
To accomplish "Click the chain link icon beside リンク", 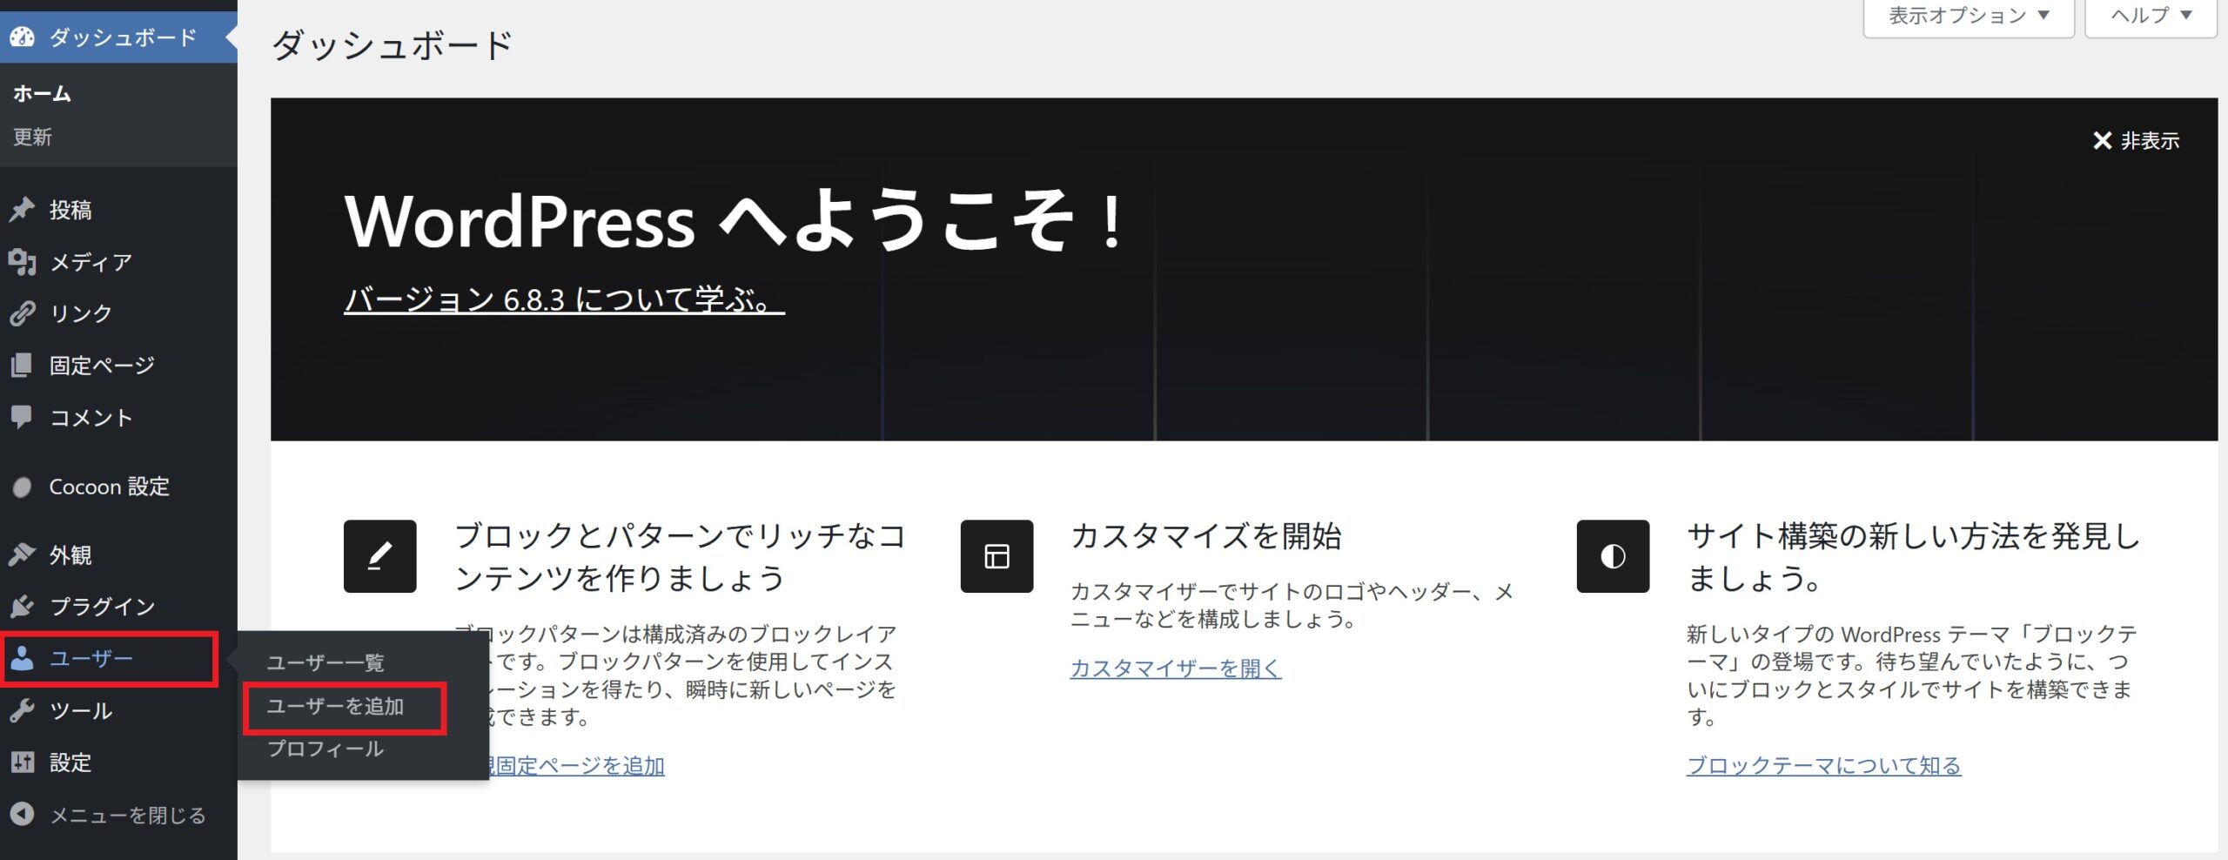I will [22, 313].
